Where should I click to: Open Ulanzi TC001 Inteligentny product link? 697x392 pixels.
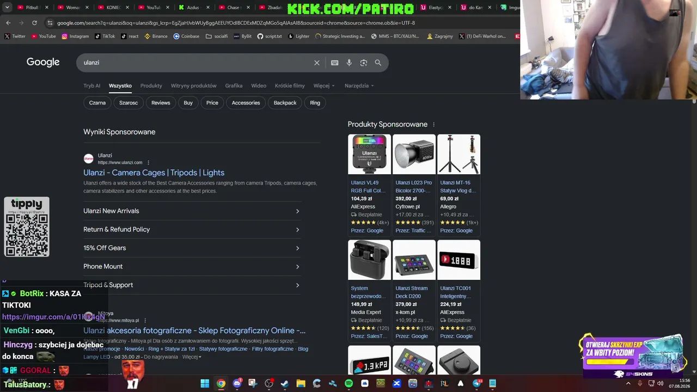pos(456,292)
